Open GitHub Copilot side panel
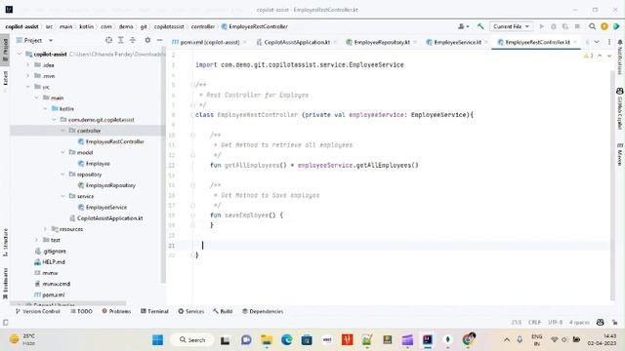 (x=620, y=108)
